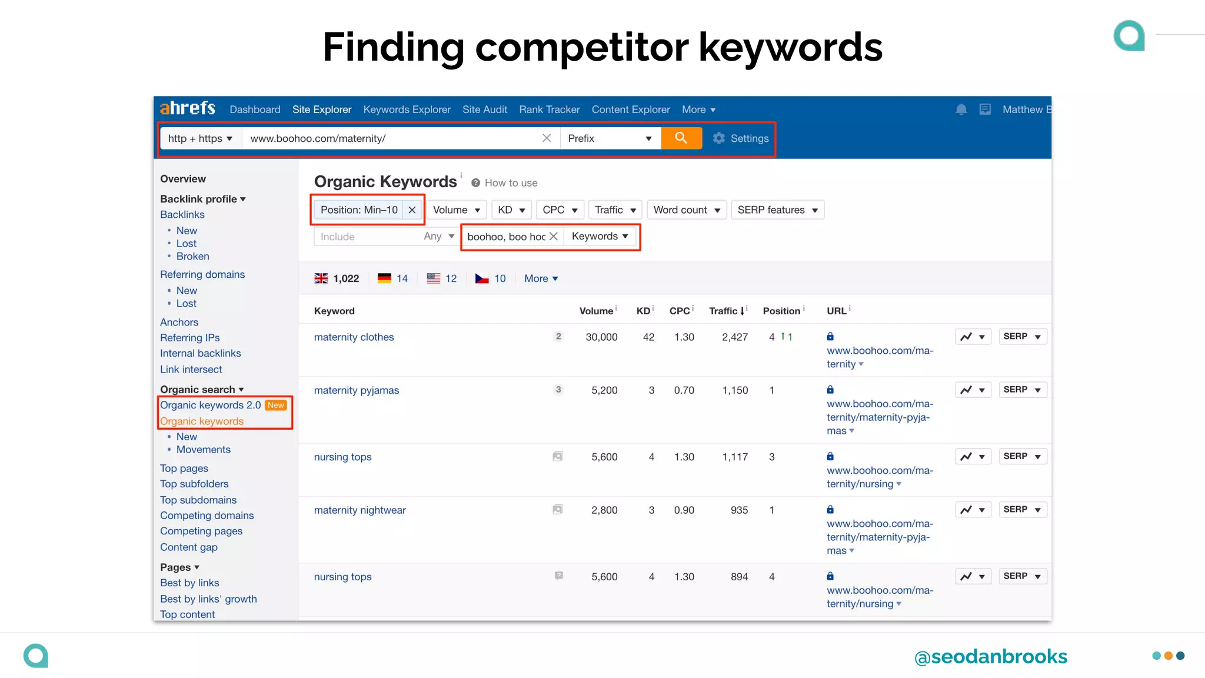Screen dimensions: 1205x678
Task: Click SERP features badge 2 for maternity clothes
Action: pyautogui.click(x=558, y=337)
